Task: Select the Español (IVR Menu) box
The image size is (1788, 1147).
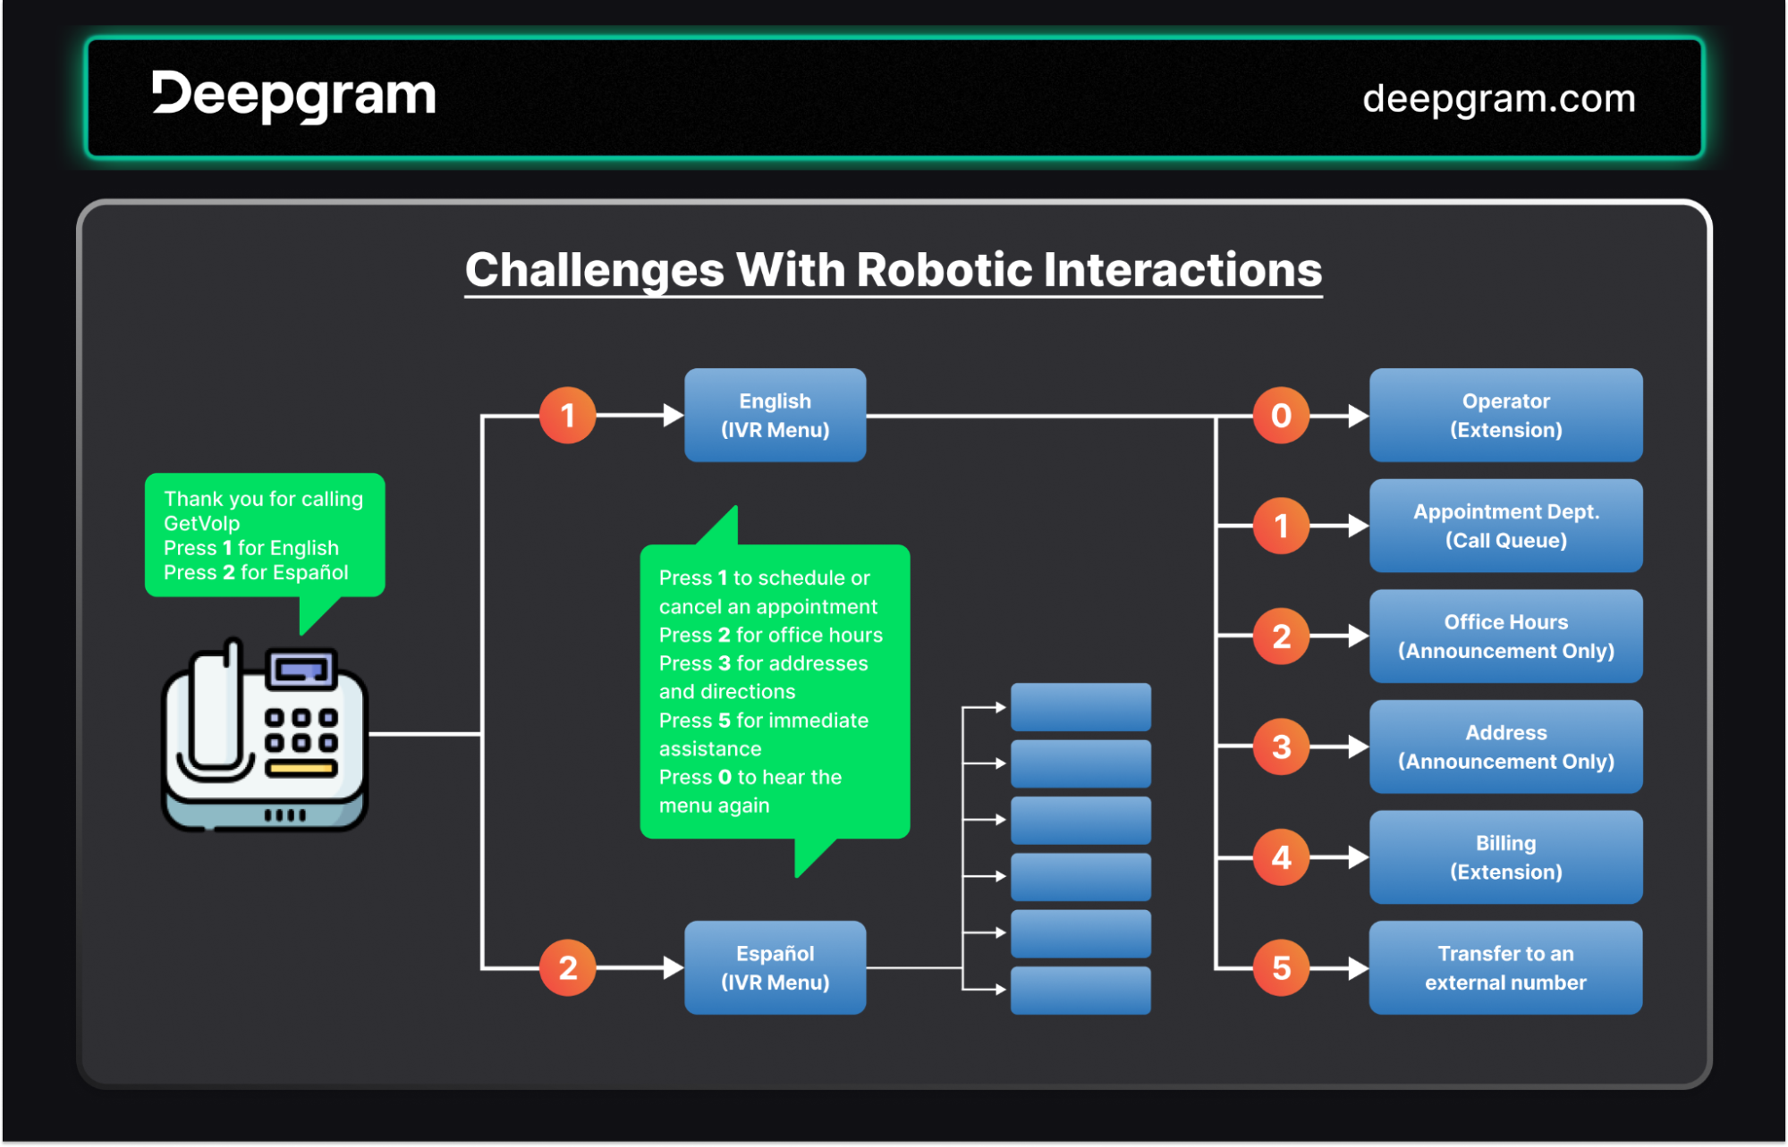Action: (775, 967)
